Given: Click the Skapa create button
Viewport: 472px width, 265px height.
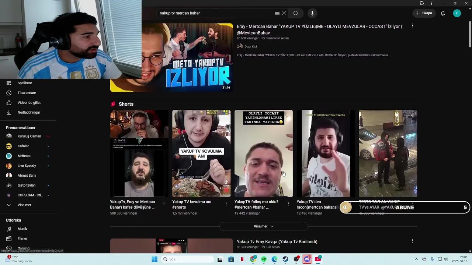Looking at the screenshot, I should (x=424, y=13).
